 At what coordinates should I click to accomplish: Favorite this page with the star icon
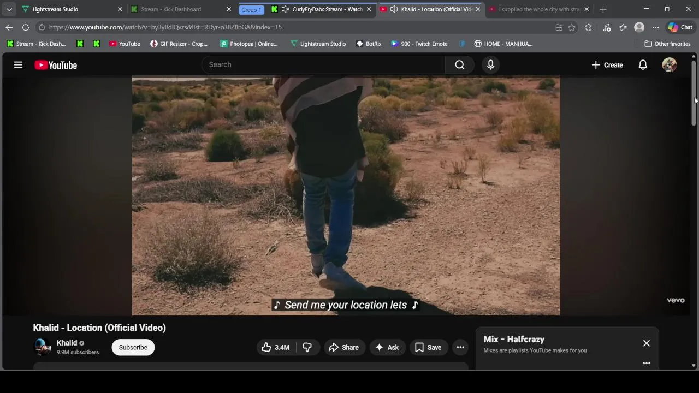pos(572,27)
